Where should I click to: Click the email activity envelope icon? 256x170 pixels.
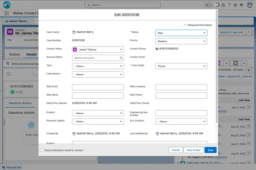coord(236,63)
